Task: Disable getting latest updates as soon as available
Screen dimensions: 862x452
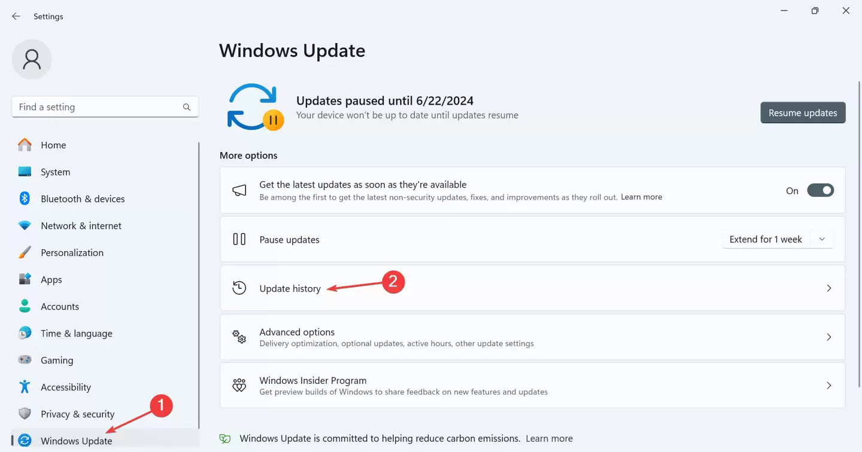Action: click(x=821, y=190)
